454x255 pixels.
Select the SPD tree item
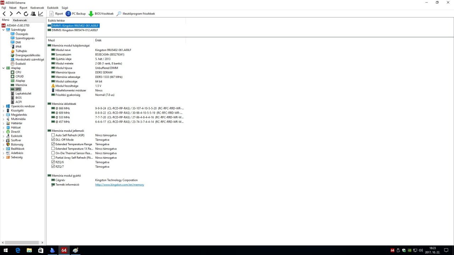[x=18, y=89]
